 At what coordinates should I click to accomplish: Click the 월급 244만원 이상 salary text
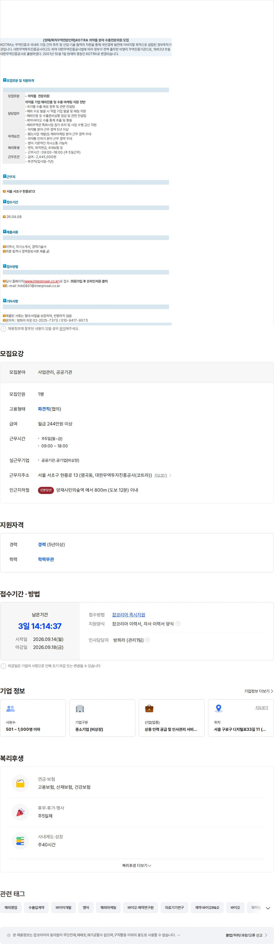click(55, 423)
